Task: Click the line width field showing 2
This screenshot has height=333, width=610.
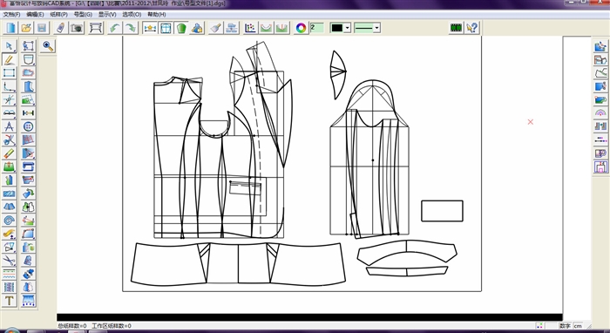Action: pyautogui.click(x=317, y=28)
